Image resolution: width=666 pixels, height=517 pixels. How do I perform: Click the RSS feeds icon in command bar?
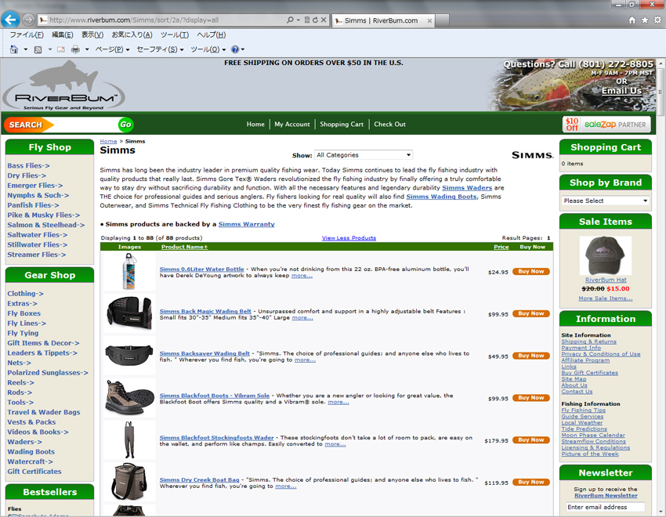click(x=38, y=49)
